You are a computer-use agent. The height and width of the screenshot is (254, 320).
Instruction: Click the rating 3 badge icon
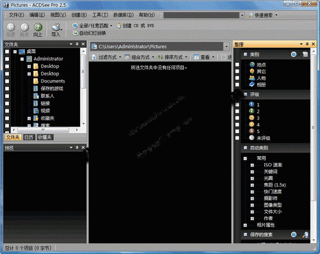coord(252,118)
